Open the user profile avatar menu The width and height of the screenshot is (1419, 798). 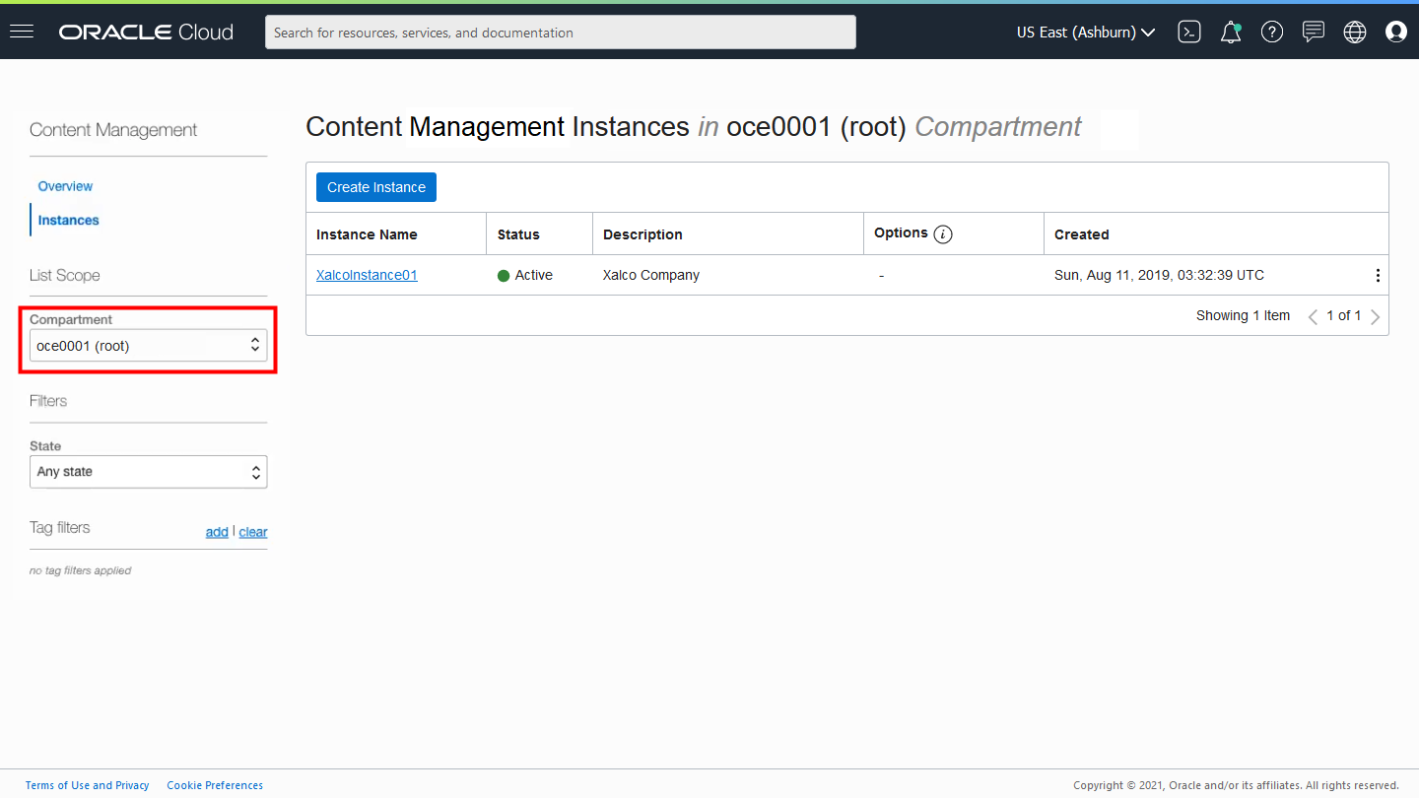coord(1396,33)
